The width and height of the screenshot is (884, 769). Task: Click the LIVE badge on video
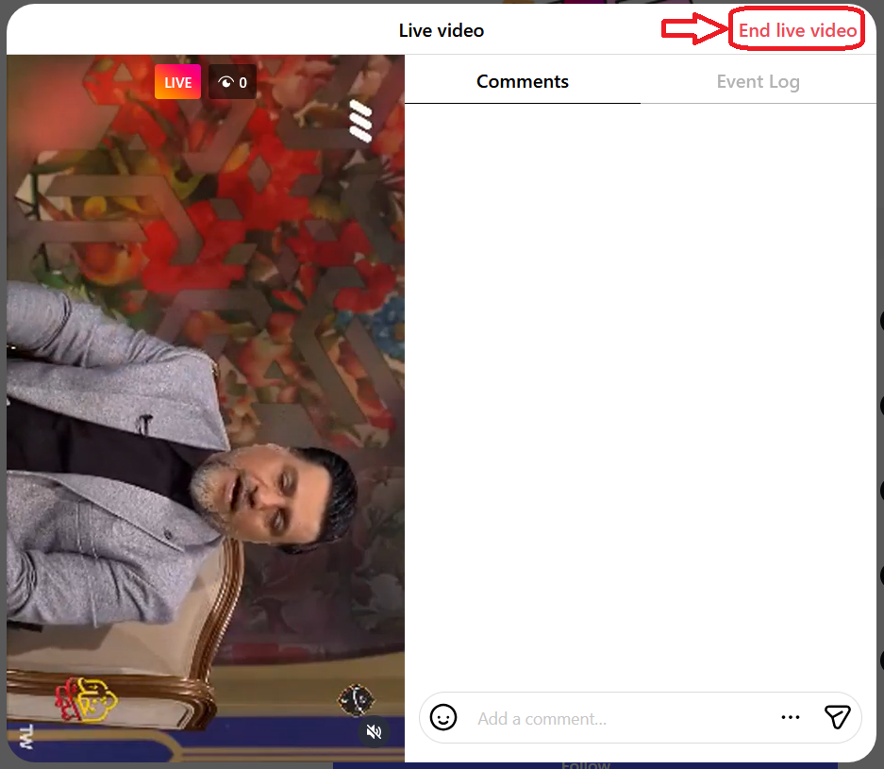pos(177,82)
